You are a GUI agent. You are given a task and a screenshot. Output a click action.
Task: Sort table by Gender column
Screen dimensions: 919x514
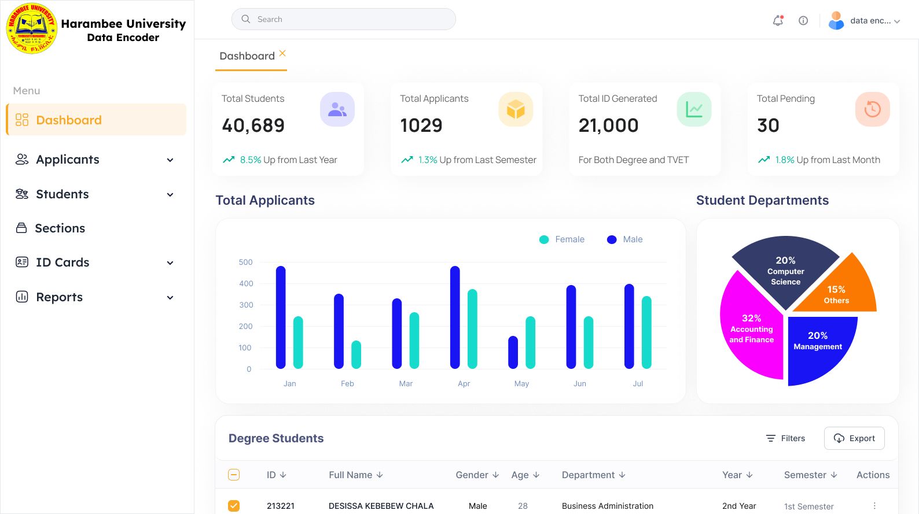click(477, 475)
